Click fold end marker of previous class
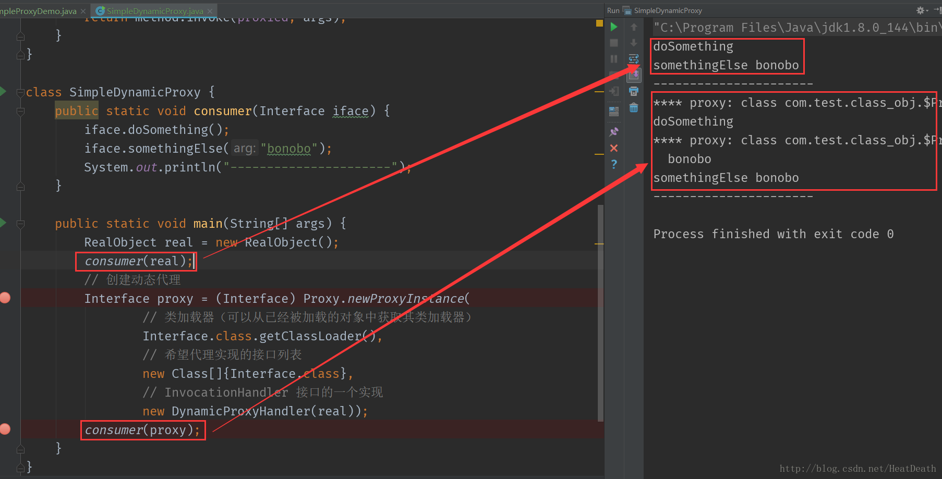942x479 pixels. [21, 55]
